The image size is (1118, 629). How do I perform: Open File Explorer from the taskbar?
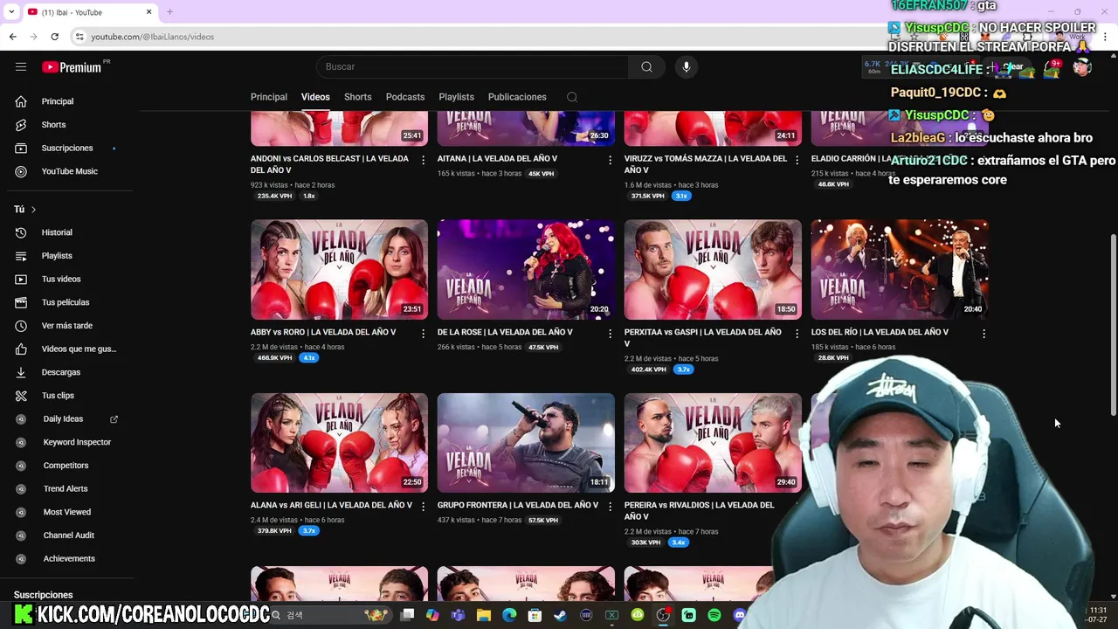coord(484,615)
